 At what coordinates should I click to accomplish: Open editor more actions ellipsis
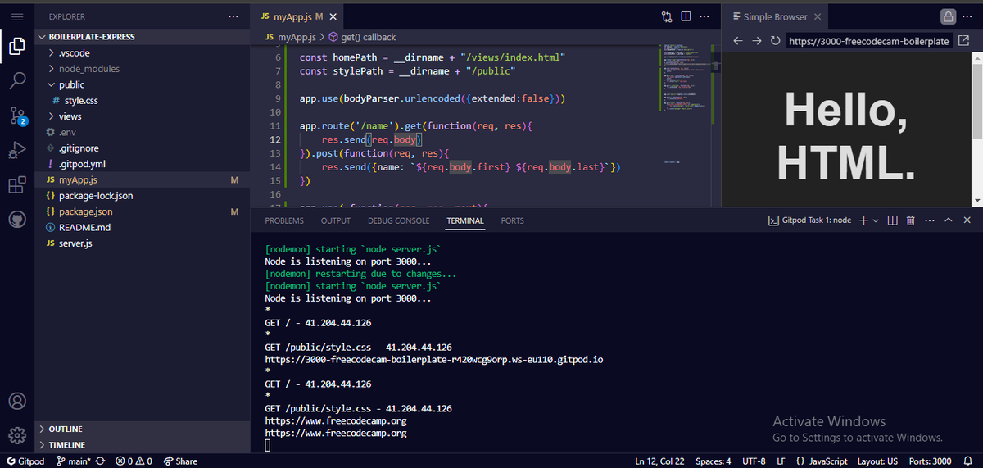tap(704, 16)
